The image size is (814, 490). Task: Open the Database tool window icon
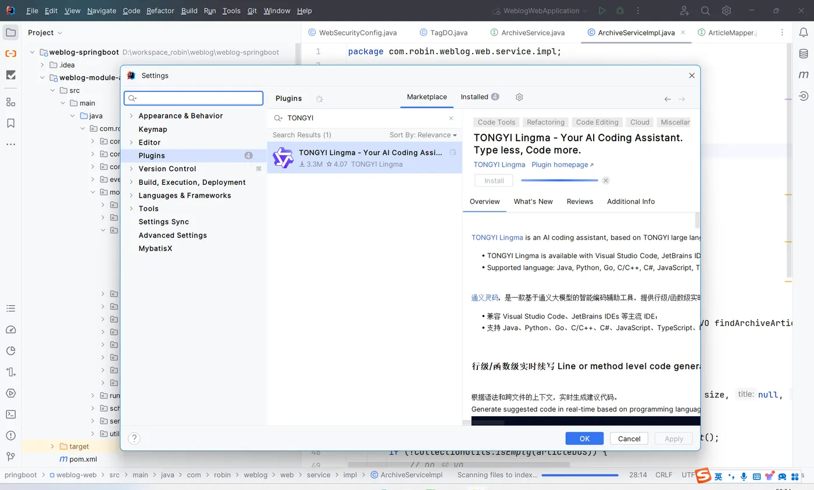click(x=804, y=53)
